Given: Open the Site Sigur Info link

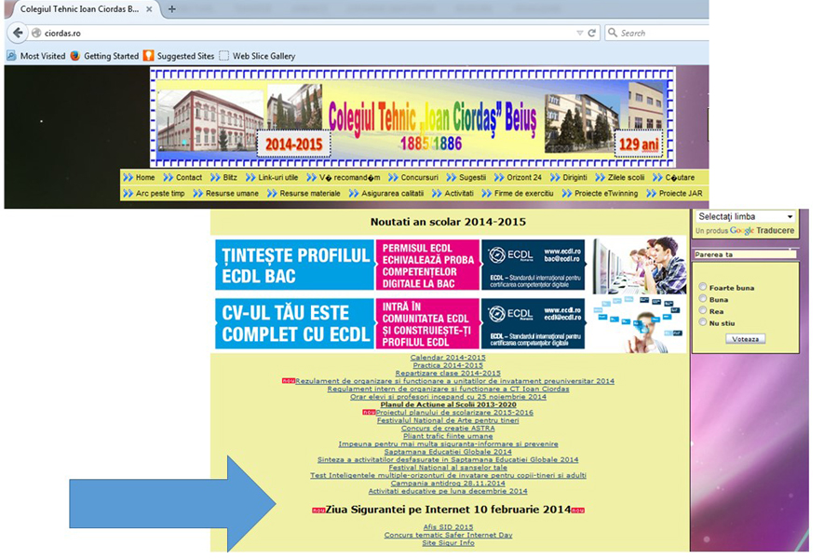Looking at the screenshot, I should point(448,543).
